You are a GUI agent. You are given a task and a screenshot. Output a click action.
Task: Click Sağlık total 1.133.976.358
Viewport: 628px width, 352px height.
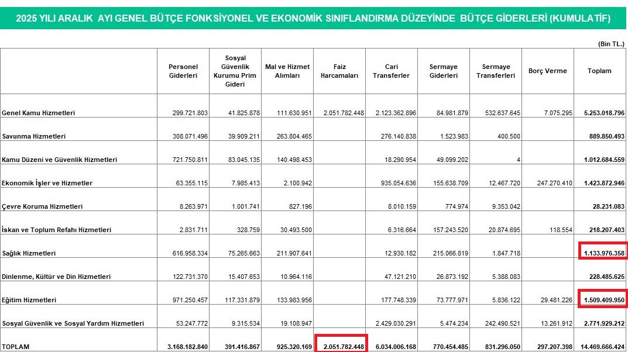[x=604, y=253]
